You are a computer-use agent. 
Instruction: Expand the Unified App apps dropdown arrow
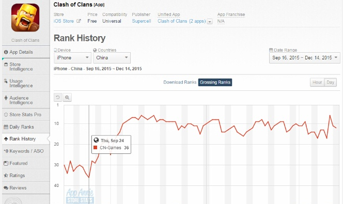point(210,22)
